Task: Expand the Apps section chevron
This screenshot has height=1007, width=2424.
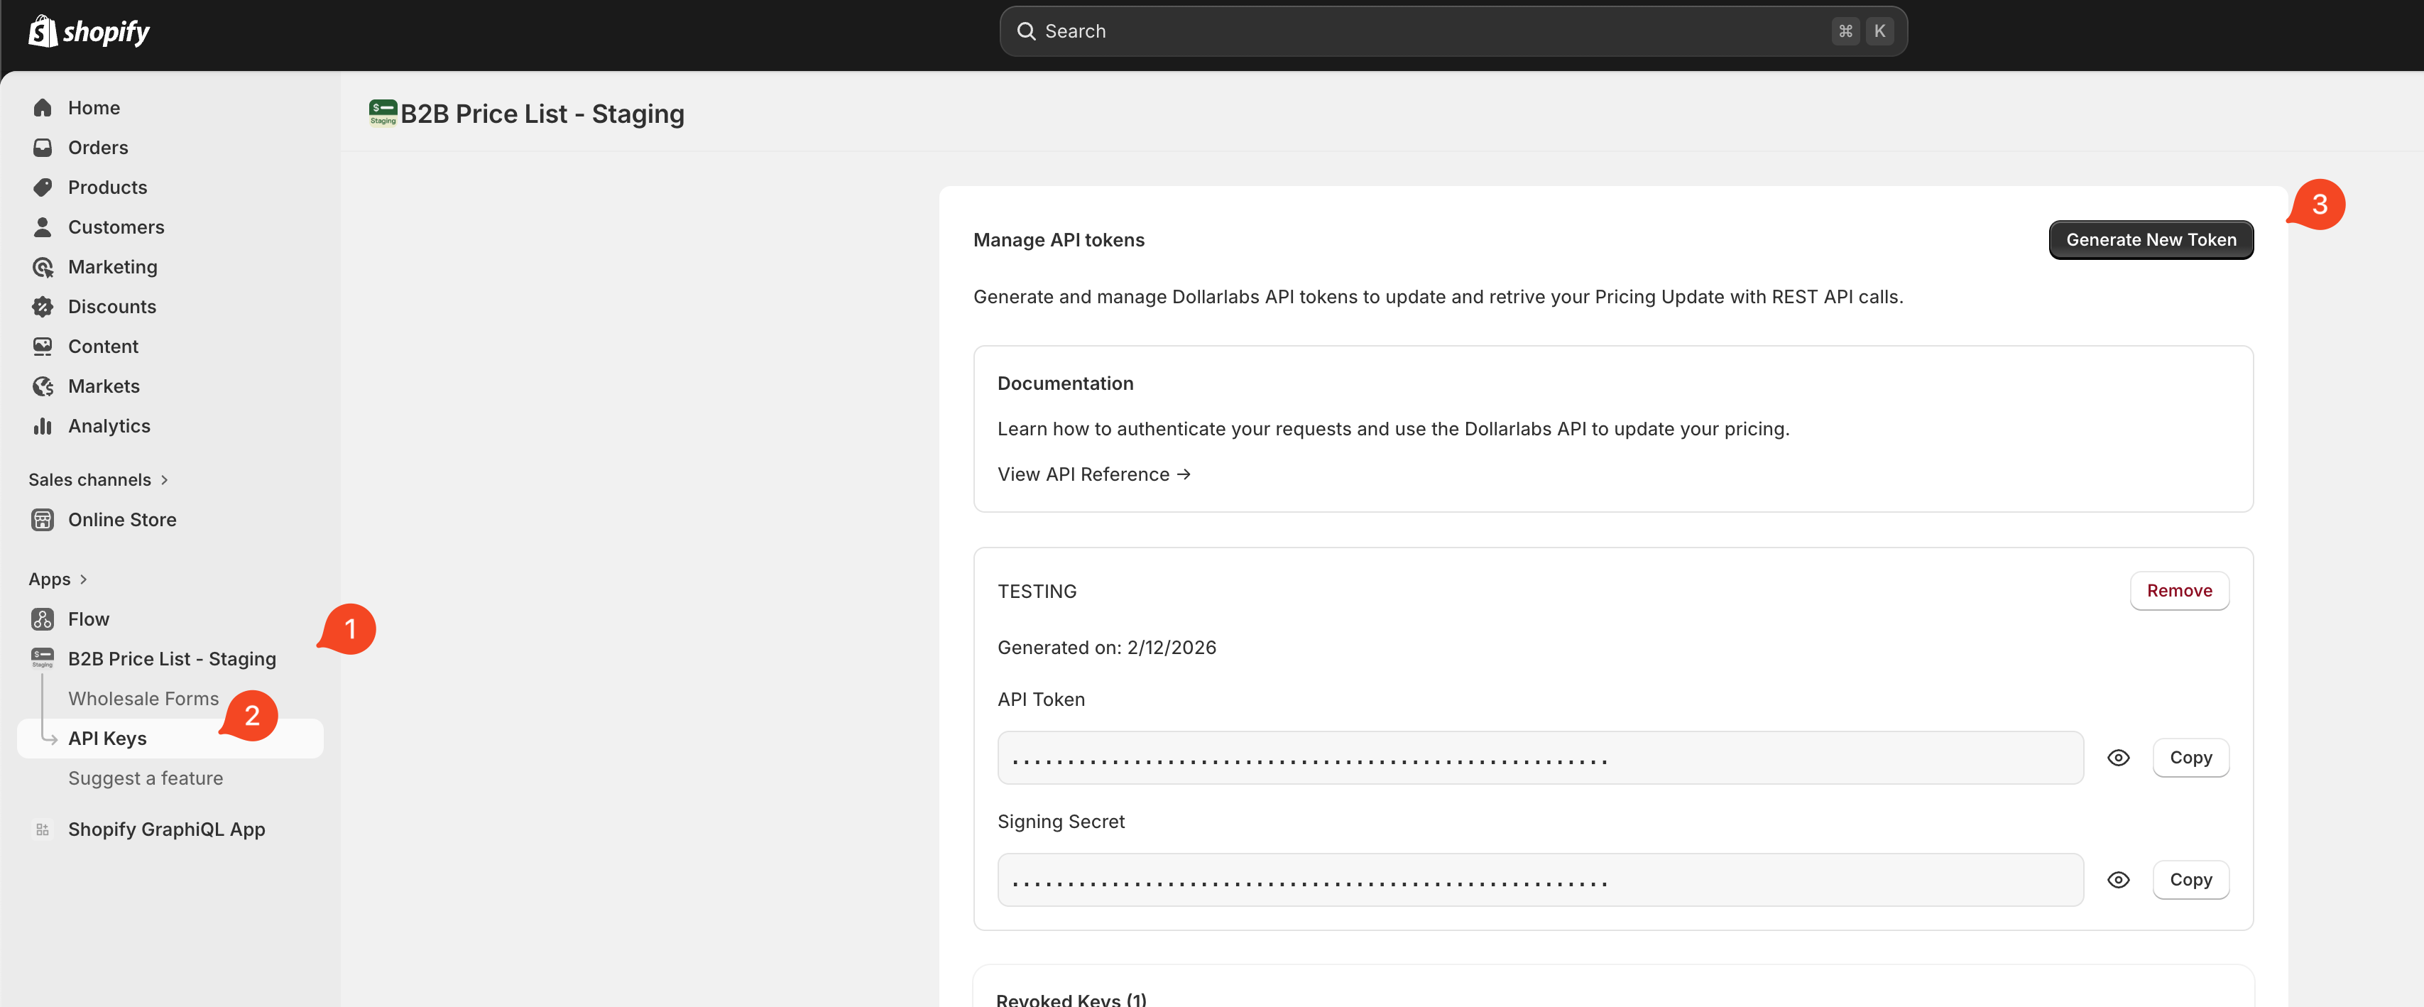Action: [x=84, y=579]
